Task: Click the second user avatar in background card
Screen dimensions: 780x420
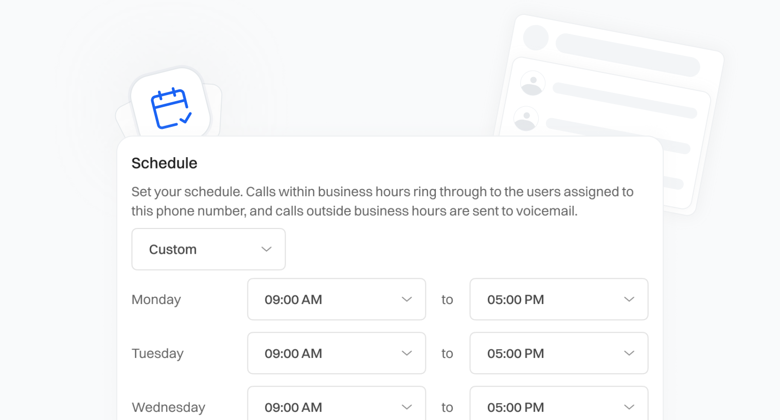Action: [x=526, y=119]
